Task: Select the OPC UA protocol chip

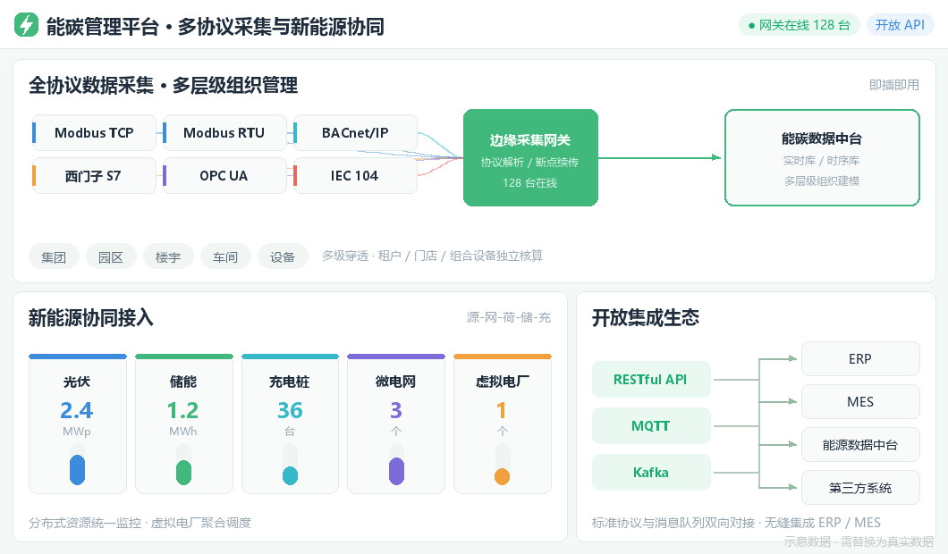Action: pyautogui.click(x=224, y=176)
